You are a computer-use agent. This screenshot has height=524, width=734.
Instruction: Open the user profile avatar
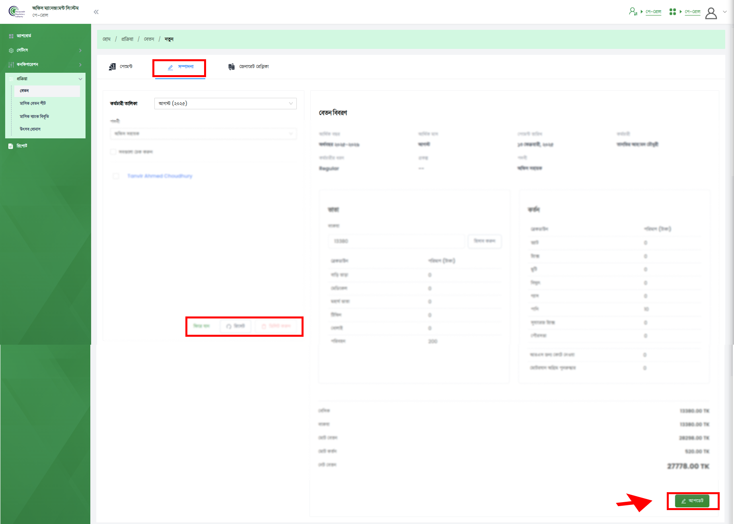tap(711, 13)
